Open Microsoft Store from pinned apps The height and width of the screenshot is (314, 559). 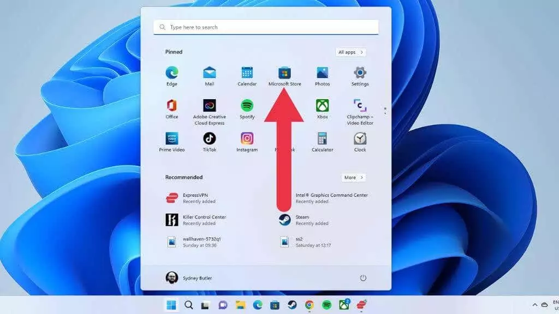(x=284, y=76)
